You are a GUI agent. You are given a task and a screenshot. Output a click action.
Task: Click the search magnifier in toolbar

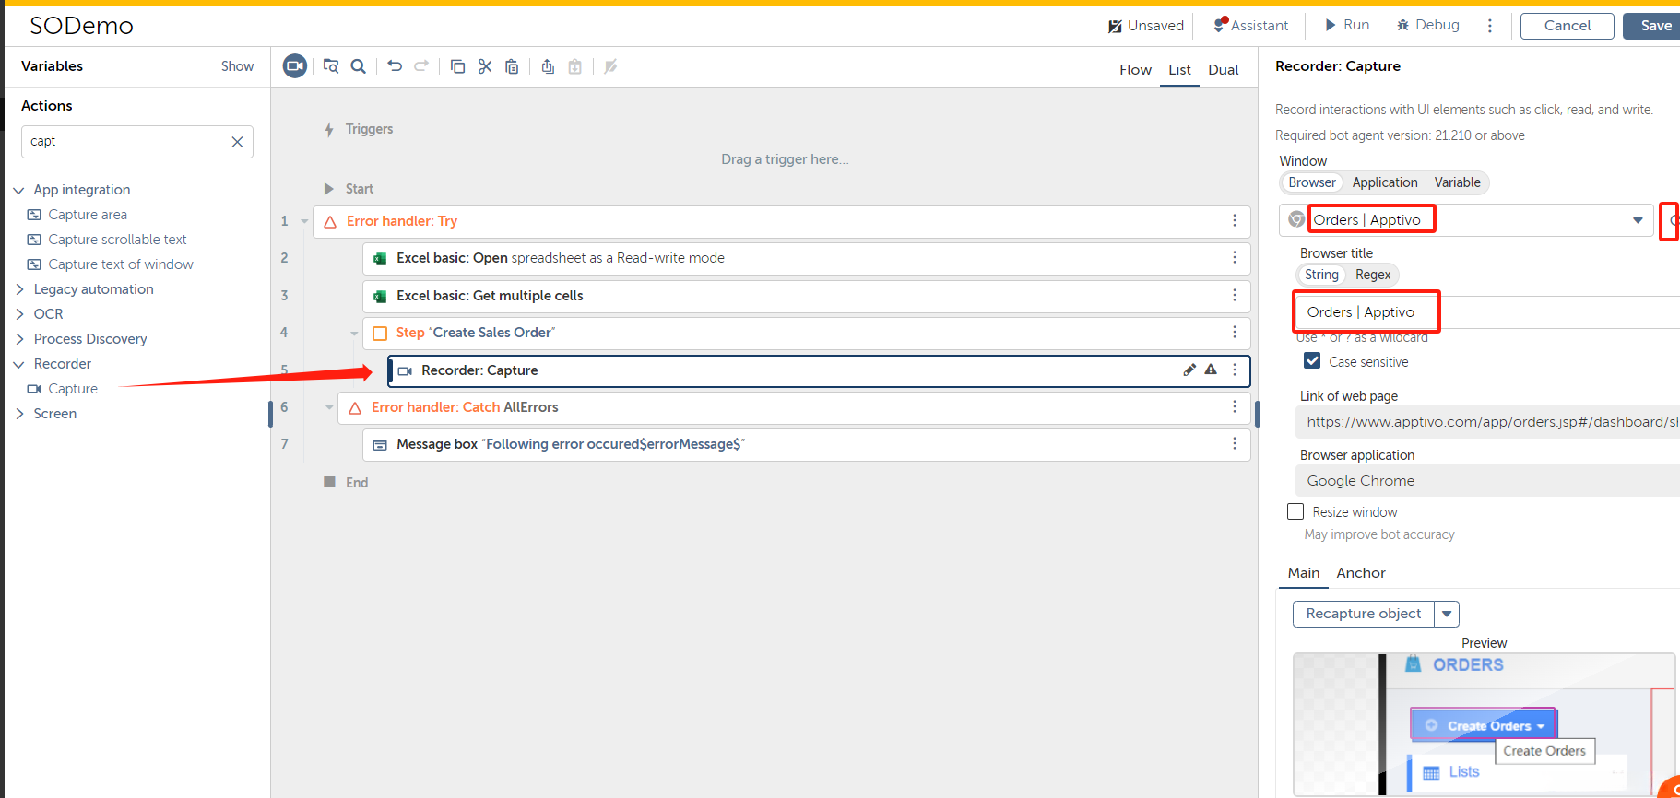pos(359,66)
